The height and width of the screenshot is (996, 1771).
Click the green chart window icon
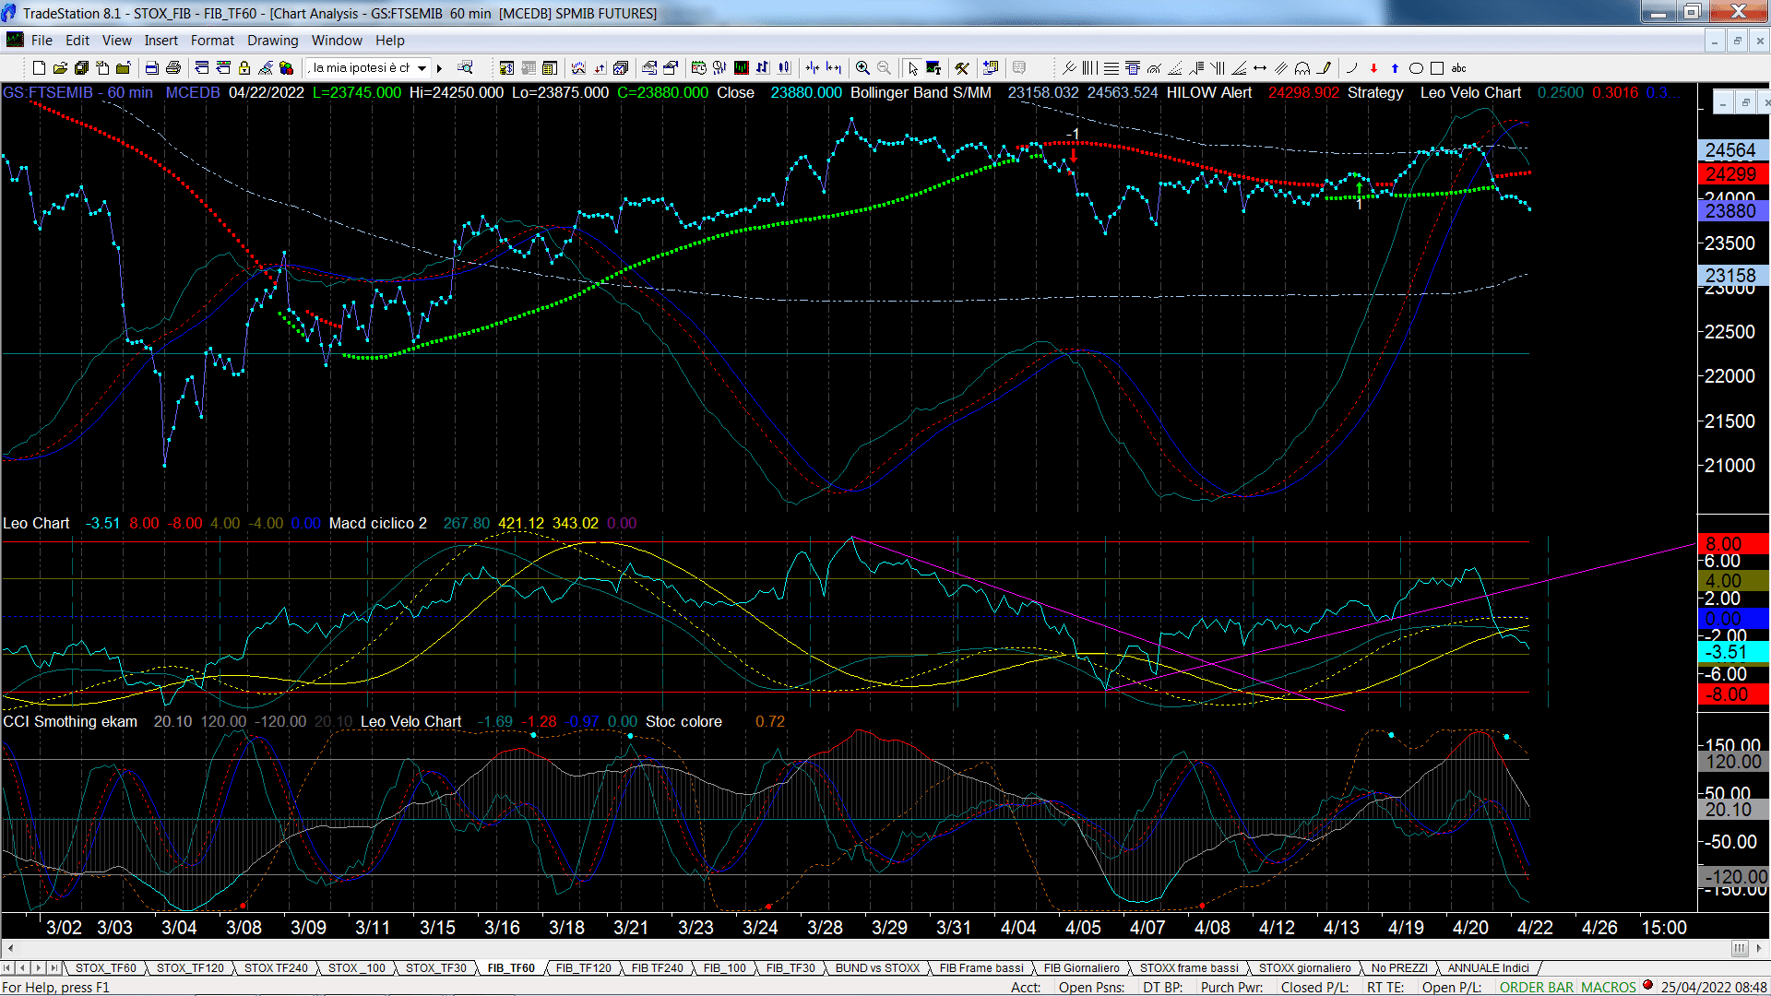741,68
